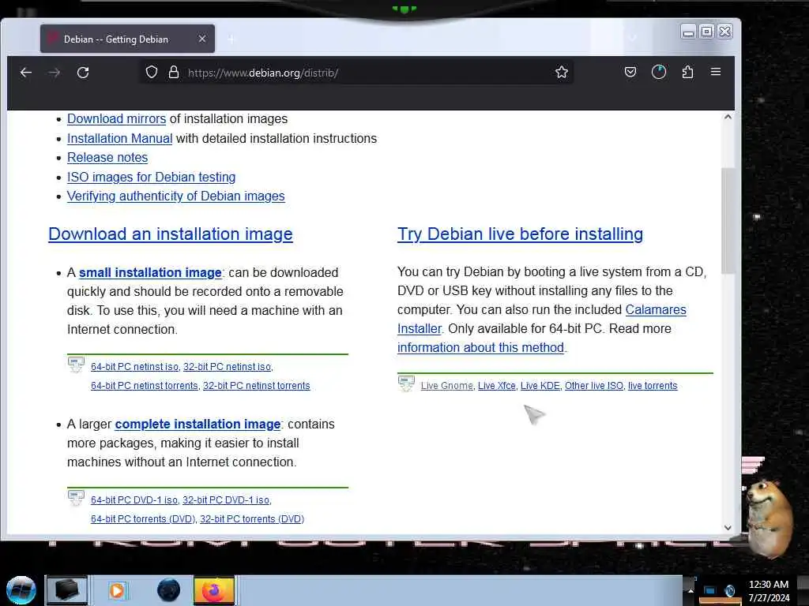The width and height of the screenshot is (809, 606).
Task: Select the Debian -- Getting Debian tab
Action: pos(127,39)
